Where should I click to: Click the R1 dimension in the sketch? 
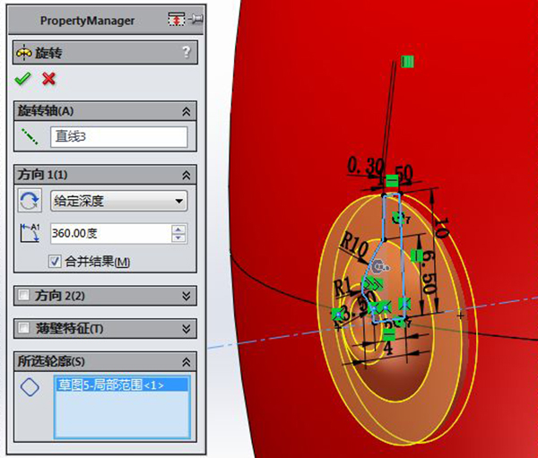[343, 287]
